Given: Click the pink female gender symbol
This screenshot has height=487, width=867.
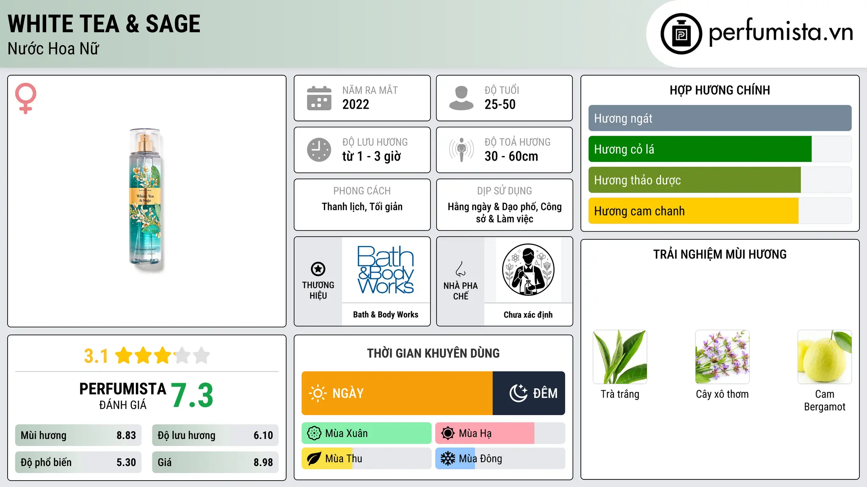Looking at the screenshot, I should click(x=26, y=98).
